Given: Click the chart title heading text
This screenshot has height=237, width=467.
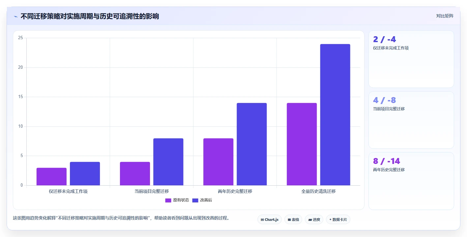Looking at the screenshot, I should 90,16.
